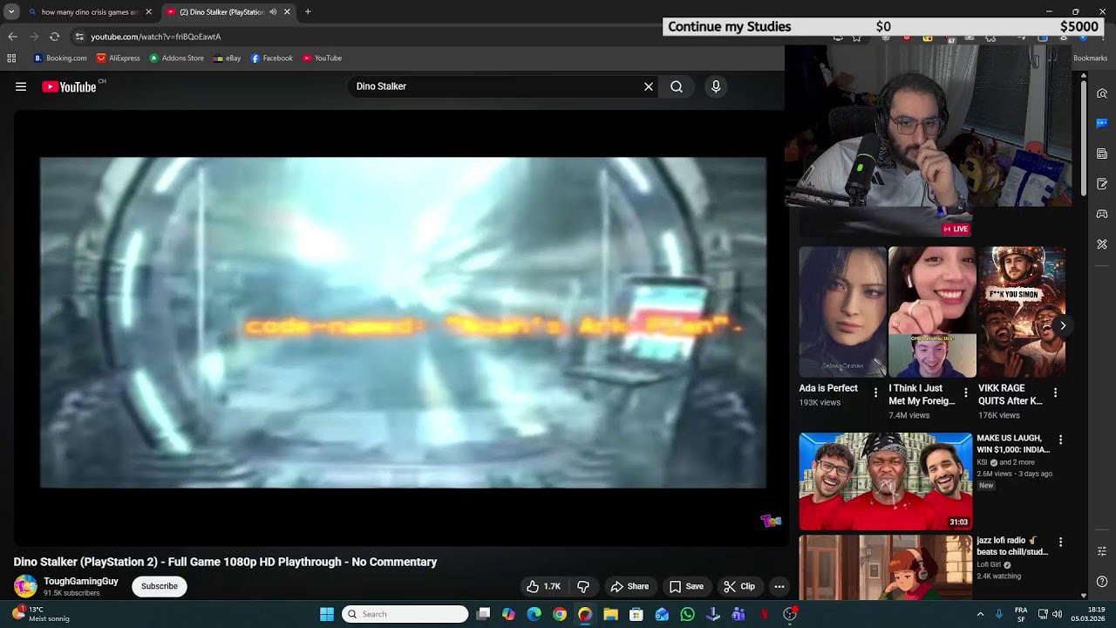Open VIKK RAGE QUITS short
Viewport: 1116px width, 628px height.
tap(1021, 311)
